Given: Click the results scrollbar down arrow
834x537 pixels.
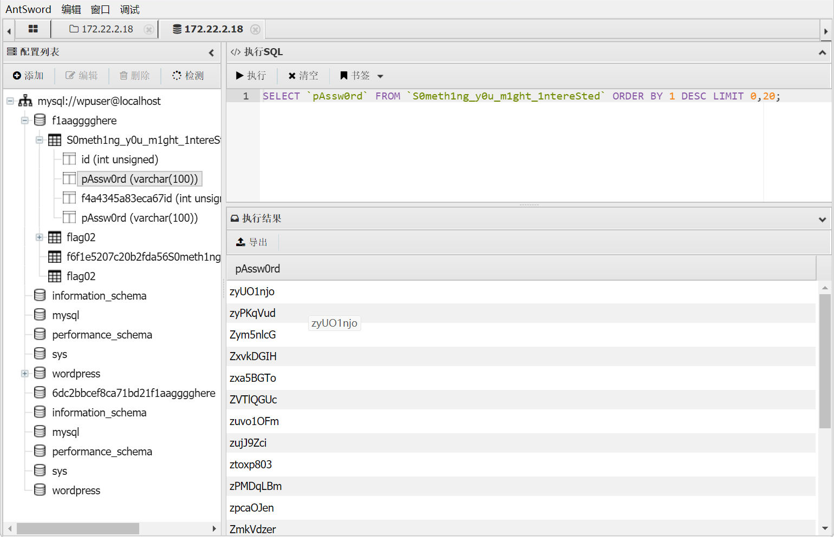Looking at the screenshot, I should [825, 528].
